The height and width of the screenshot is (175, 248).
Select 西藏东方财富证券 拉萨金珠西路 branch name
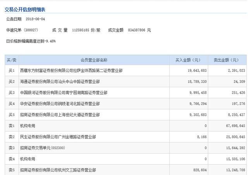pyautogui.click(x=71, y=70)
